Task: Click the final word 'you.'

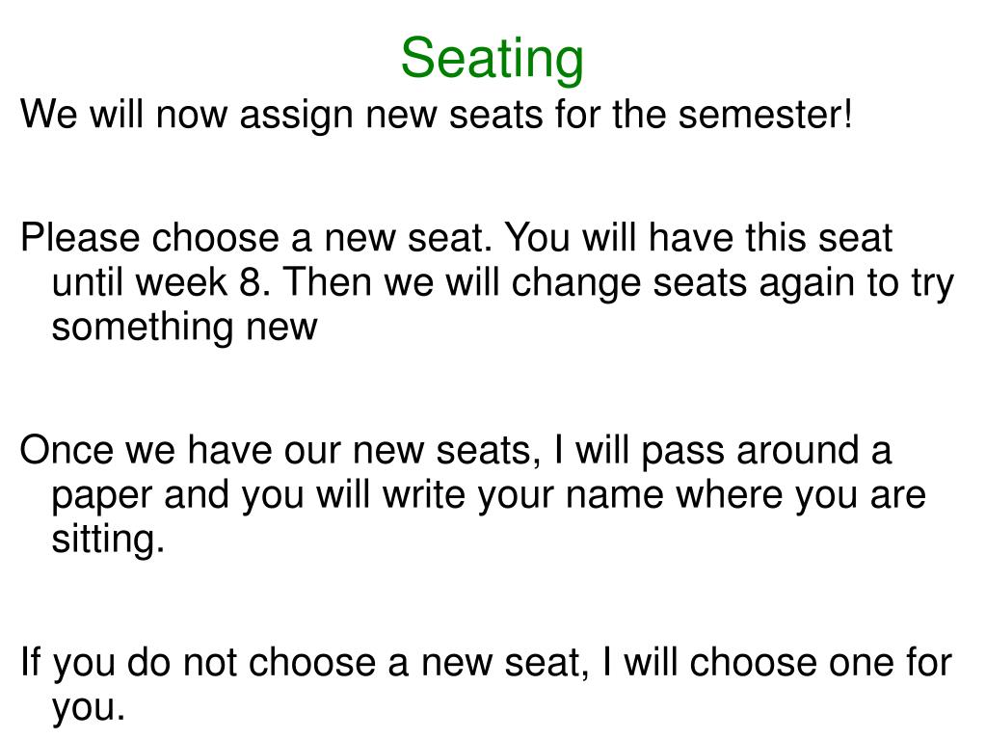Action: pyautogui.click(x=89, y=708)
